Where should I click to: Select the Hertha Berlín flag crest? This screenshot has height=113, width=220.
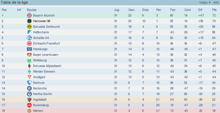pyautogui.click(x=29, y=94)
